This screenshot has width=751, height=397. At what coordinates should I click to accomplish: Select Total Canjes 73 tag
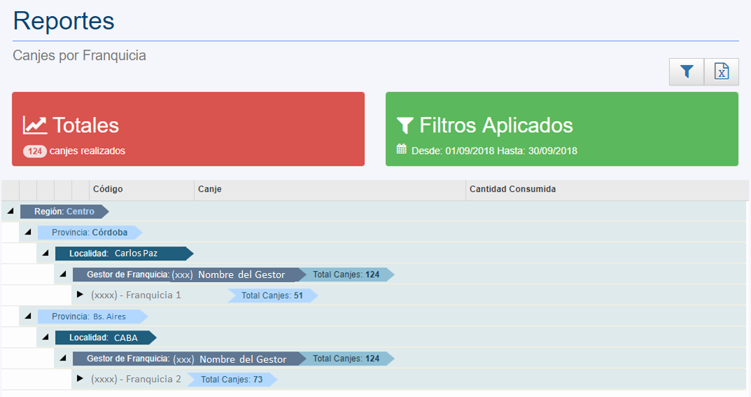click(231, 379)
